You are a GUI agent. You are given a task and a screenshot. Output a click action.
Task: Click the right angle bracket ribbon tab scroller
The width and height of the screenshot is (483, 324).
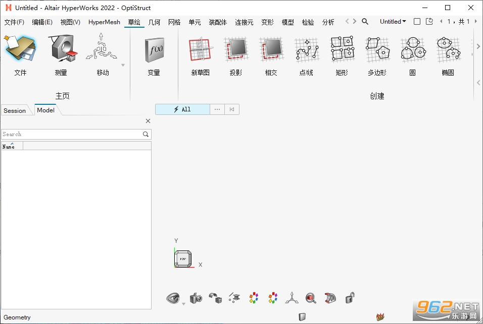355,21
